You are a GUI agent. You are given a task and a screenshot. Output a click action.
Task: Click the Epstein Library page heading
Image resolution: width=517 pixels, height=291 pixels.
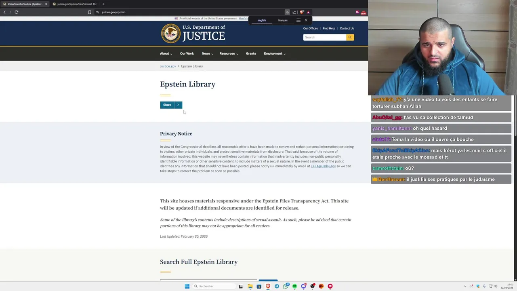pos(188,84)
